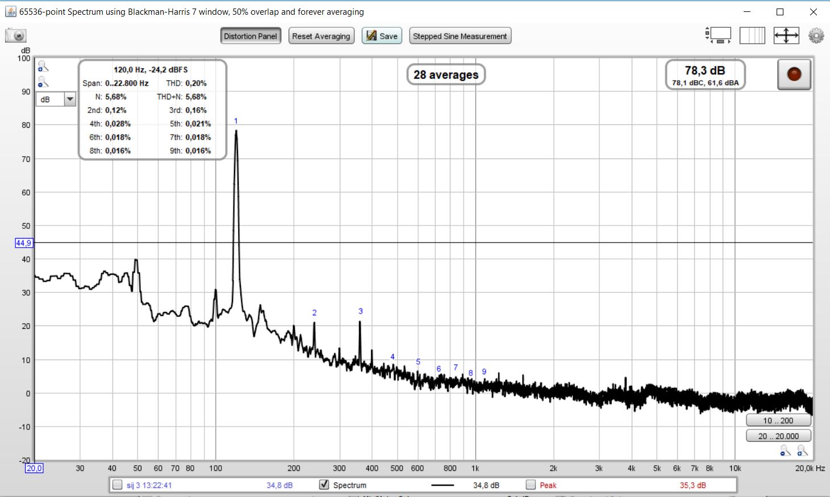Click the 35,3 dB Peak value
The width and height of the screenshot is (830, 497).
click(693, 485)
